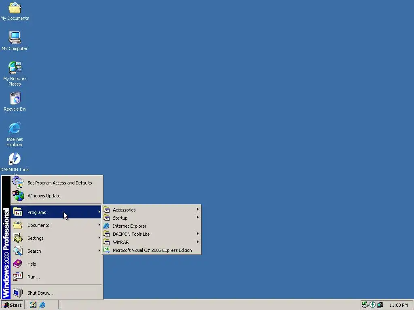Click the Startup program group icon
The image size is (414, 310).
(x=106, y=218)
